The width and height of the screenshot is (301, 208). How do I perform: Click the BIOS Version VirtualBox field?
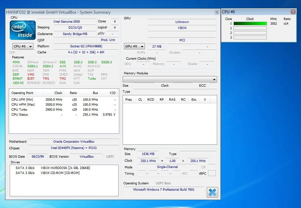tap(87, 156)
